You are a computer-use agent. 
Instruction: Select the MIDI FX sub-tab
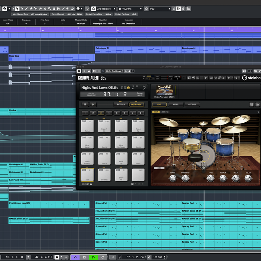click(x=165, y=112)
